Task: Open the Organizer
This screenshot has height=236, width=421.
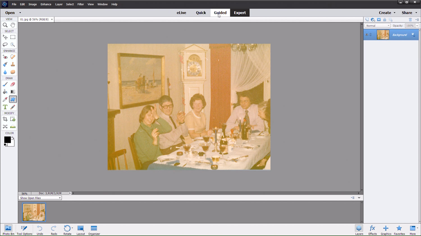Action: click(94, 230)
